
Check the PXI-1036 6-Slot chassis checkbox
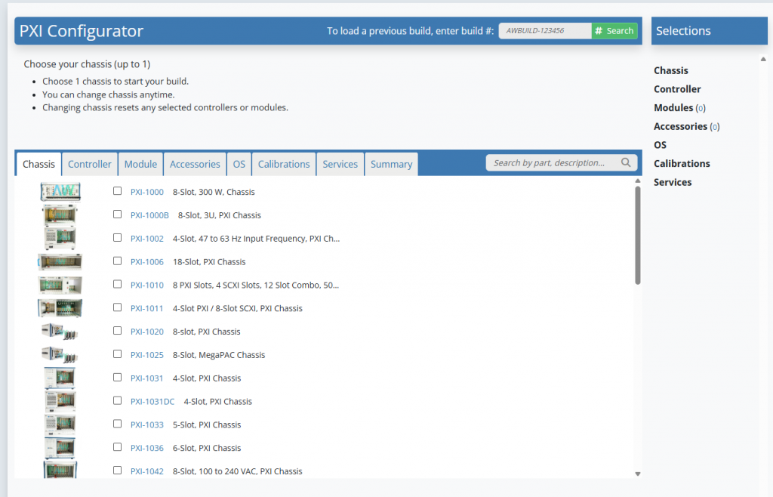coord(117,446)
